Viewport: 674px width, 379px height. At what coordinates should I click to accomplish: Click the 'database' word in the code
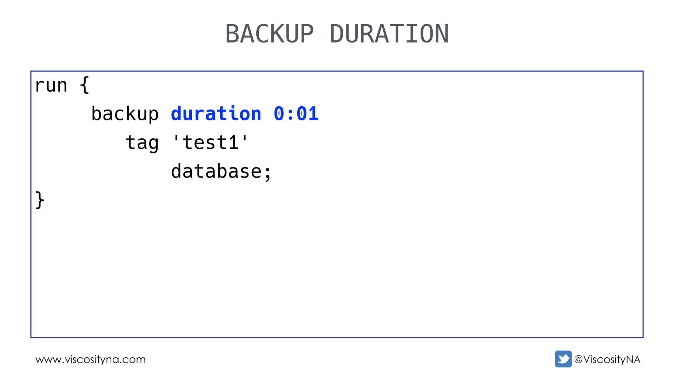[216, 171]
